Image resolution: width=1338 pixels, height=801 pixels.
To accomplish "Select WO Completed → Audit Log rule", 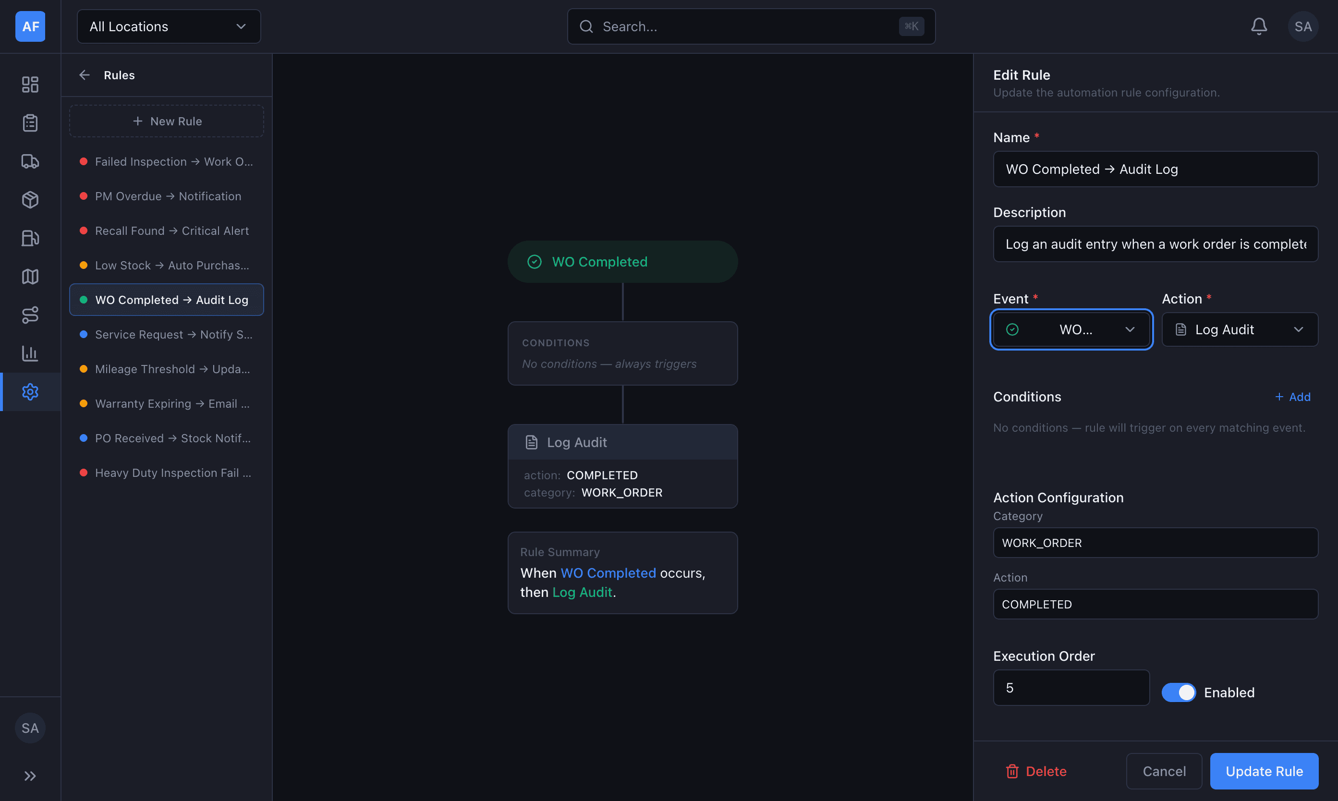I will [166, 300].
